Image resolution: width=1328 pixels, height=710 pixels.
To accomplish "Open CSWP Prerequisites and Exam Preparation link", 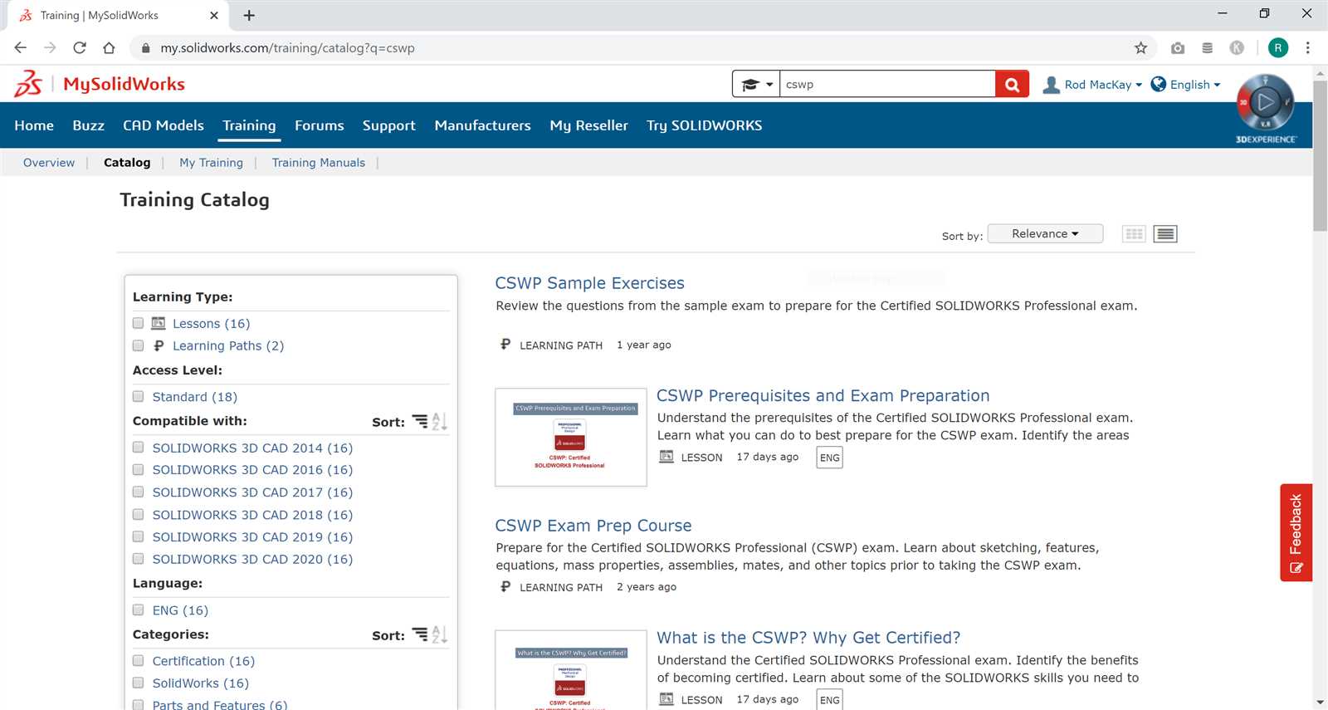I will tap(823, 396).
